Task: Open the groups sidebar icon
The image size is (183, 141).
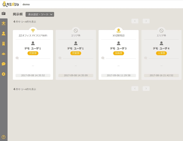Action: 3,54
